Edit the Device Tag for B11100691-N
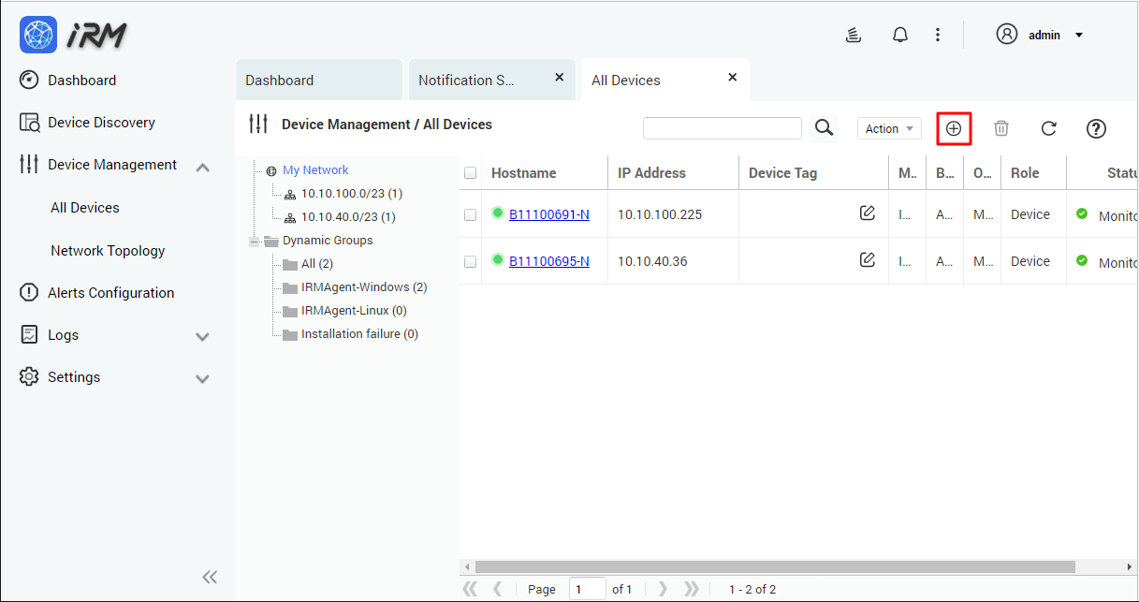Viewport: 1139px width, 602px height. point(867,213)
